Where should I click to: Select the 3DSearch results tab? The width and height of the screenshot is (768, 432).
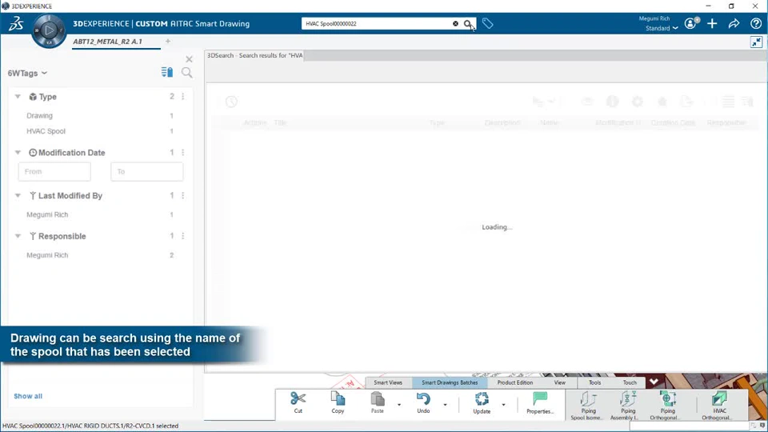click(x=254, y=55)
